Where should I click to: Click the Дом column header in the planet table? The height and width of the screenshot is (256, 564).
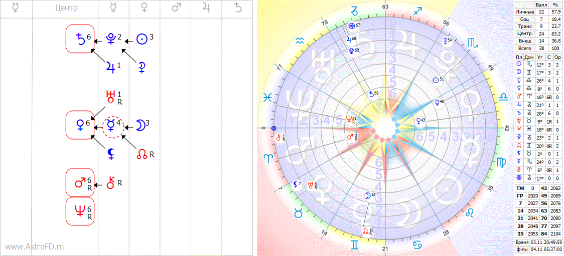[529, 57]
